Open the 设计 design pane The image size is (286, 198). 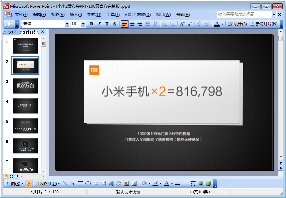[237, 24]
